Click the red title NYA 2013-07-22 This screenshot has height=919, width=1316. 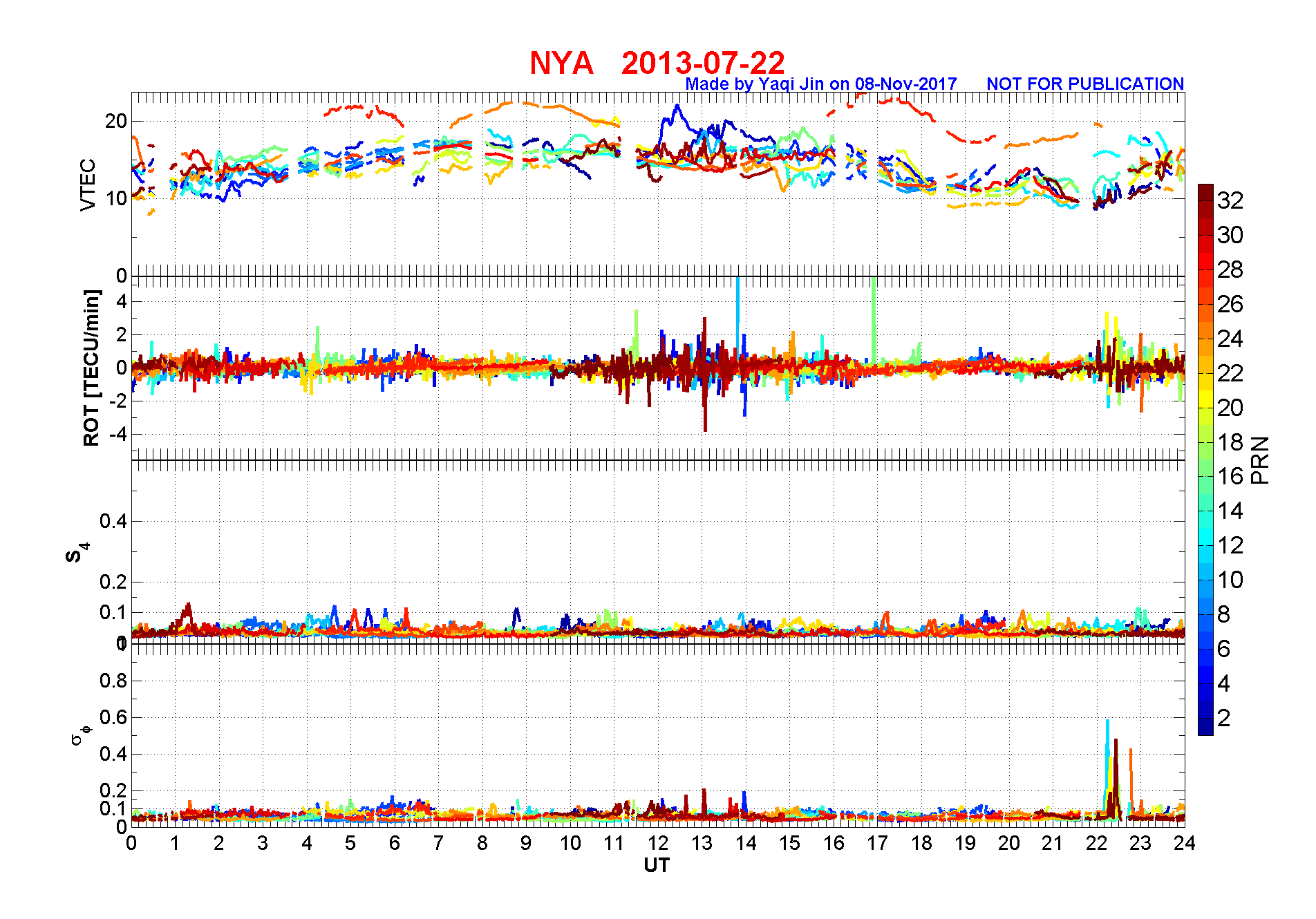pos(657,63)
